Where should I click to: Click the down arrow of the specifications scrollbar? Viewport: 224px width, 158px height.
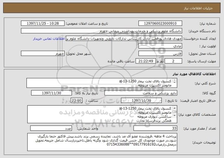(175, 116)
